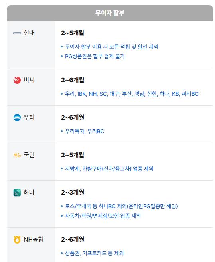Image resolution: width=215 pixels, height=262 pixels.
Task: Click PG상품권은 할부 결제 불가 notice
Action: 95,56
